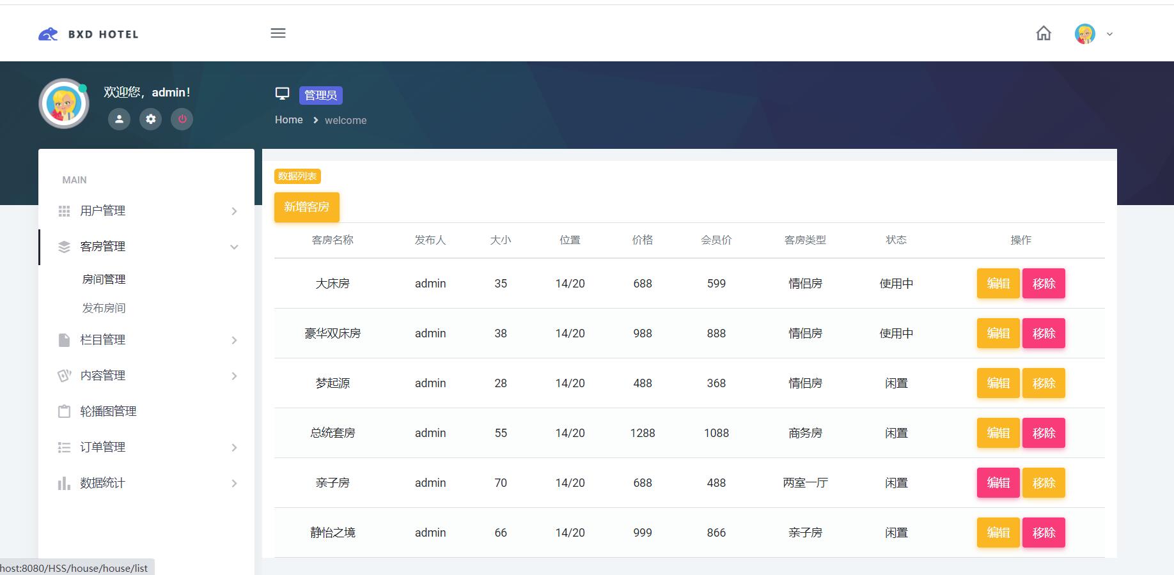Expand the 用户管理 chevron
This screenshot has height=575, width=1174.
coord(234,211)
